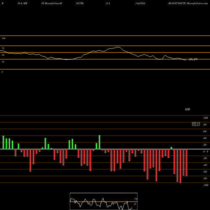The width and height of the screenshot is (210, 210).
Task: Click the 20 label on the MR axis
Action: [x=205, y=145]
